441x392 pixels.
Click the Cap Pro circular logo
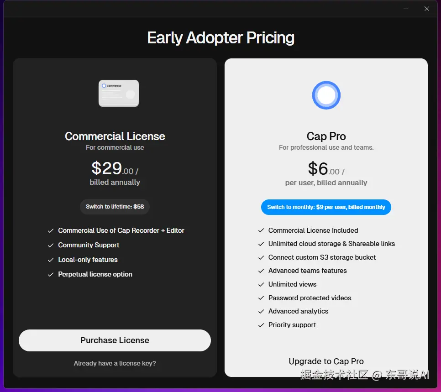tap(326, 95)
